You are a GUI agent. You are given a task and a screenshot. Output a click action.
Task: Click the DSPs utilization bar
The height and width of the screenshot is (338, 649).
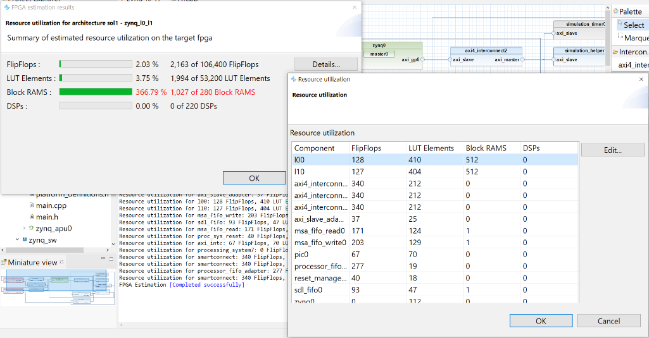coord(96,106)
